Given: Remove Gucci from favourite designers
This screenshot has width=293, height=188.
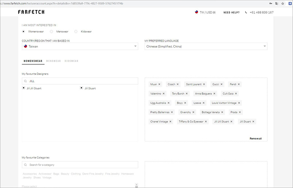Looking at the screenshot, I should [222, 84].
